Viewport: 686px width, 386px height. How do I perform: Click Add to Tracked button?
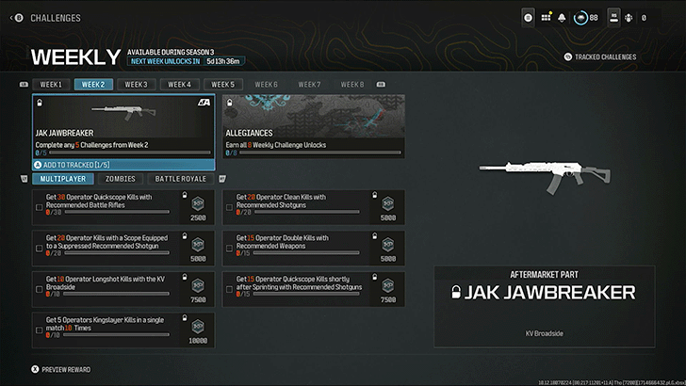point(123,165)
